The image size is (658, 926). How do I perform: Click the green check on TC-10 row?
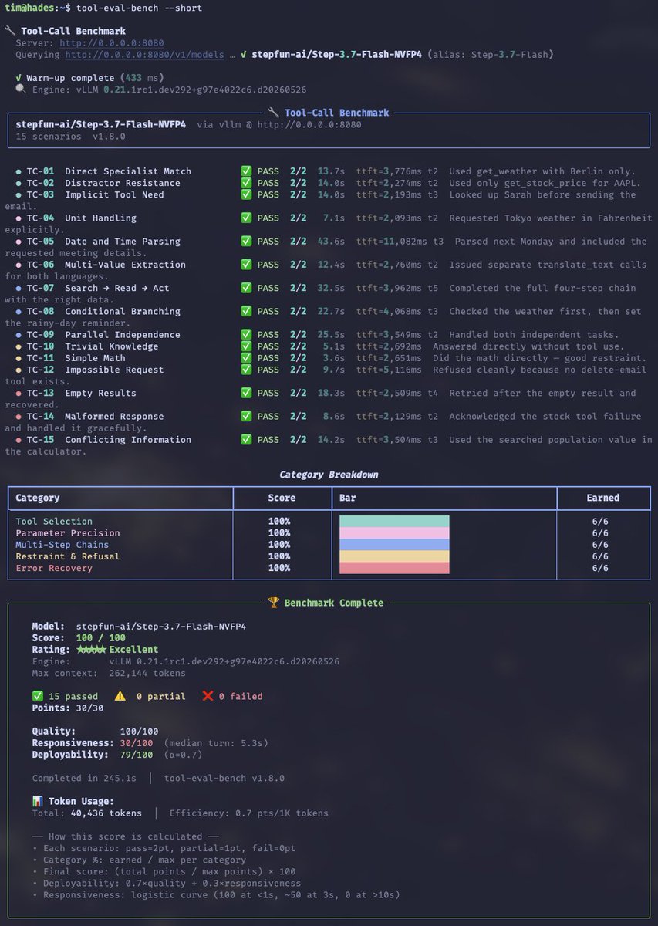[x=246, y=346]
